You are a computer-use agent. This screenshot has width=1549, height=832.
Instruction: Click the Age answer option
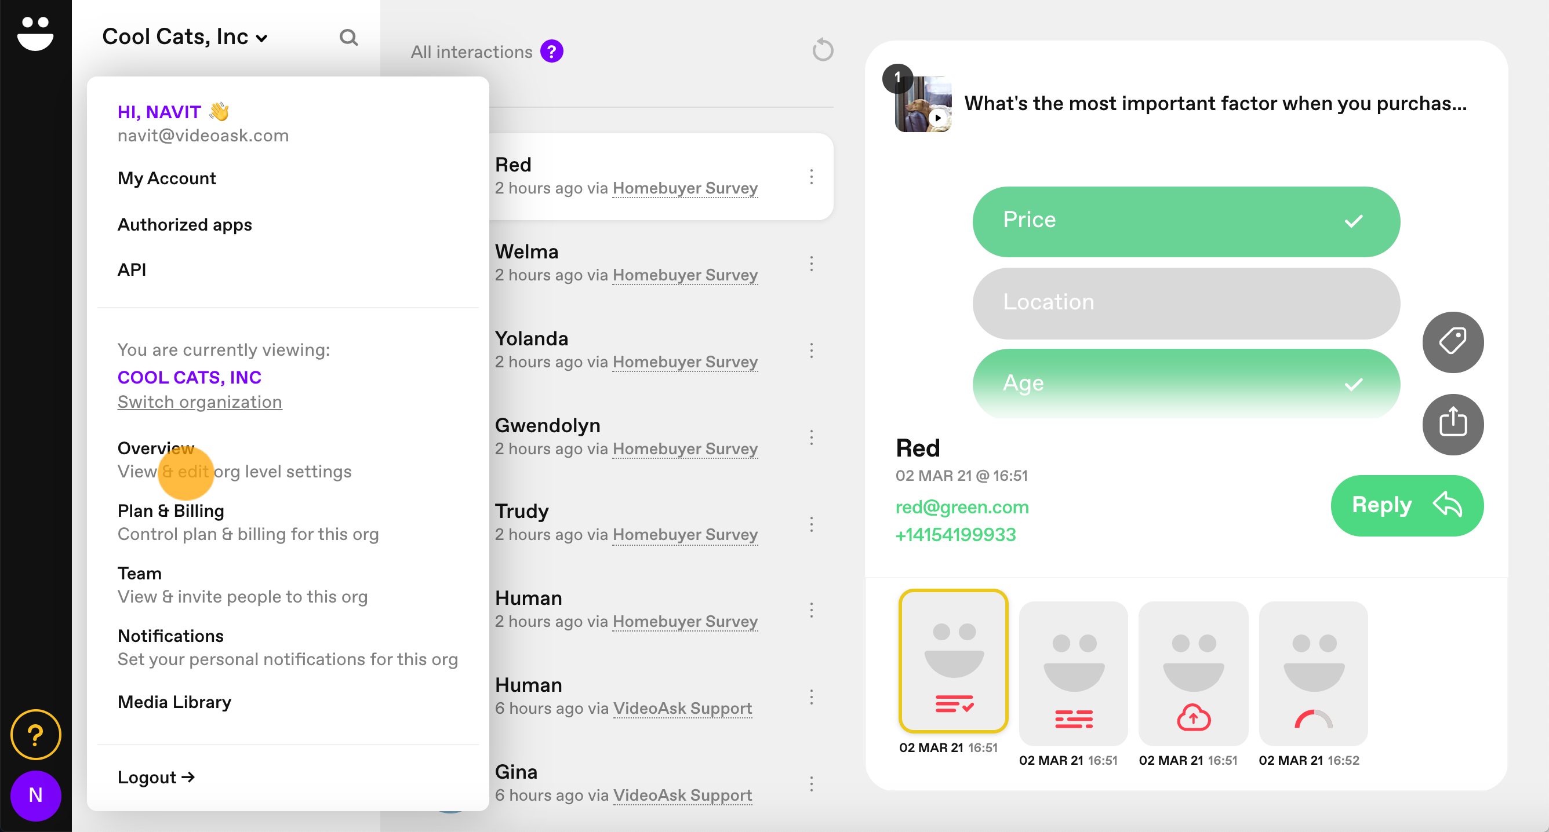1186,384
